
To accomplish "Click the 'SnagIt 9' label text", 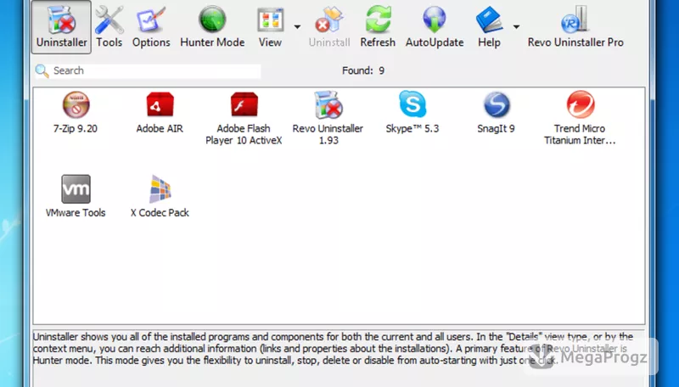I will pos(496,128).
